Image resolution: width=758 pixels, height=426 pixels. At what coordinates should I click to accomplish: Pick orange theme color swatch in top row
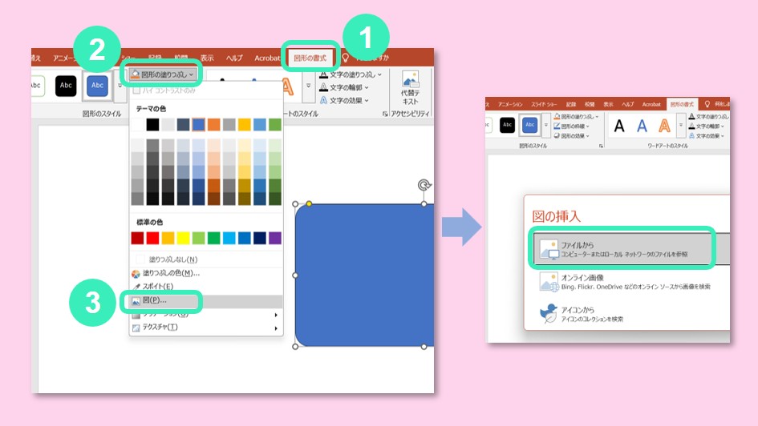pos(213,124)
